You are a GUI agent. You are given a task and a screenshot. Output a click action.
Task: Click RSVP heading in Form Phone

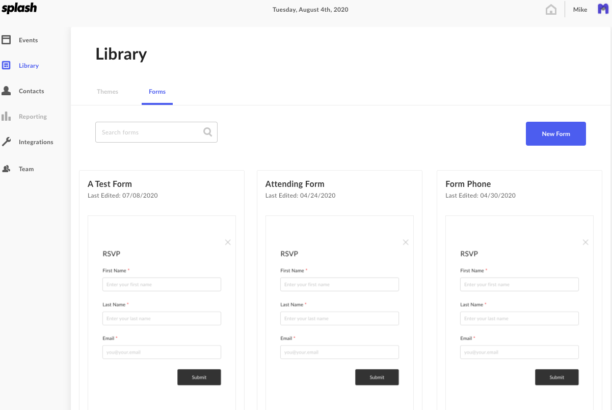(469, 254)
